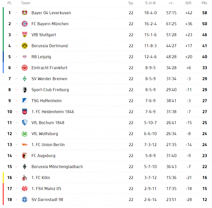Select the SV Werder Bremen diamond logo
This screenshot has height=208, width=212.
click(25, 79)
